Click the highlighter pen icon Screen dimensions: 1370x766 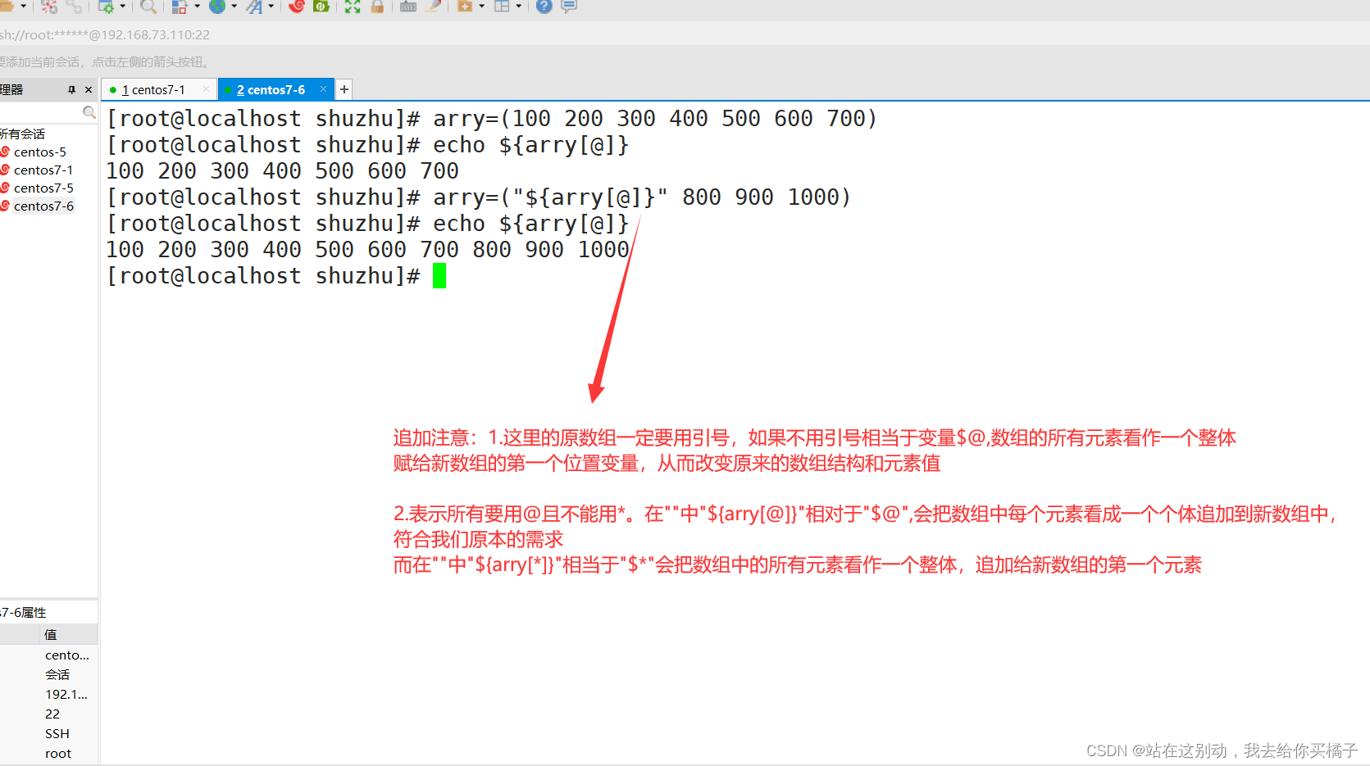point(434,7)
